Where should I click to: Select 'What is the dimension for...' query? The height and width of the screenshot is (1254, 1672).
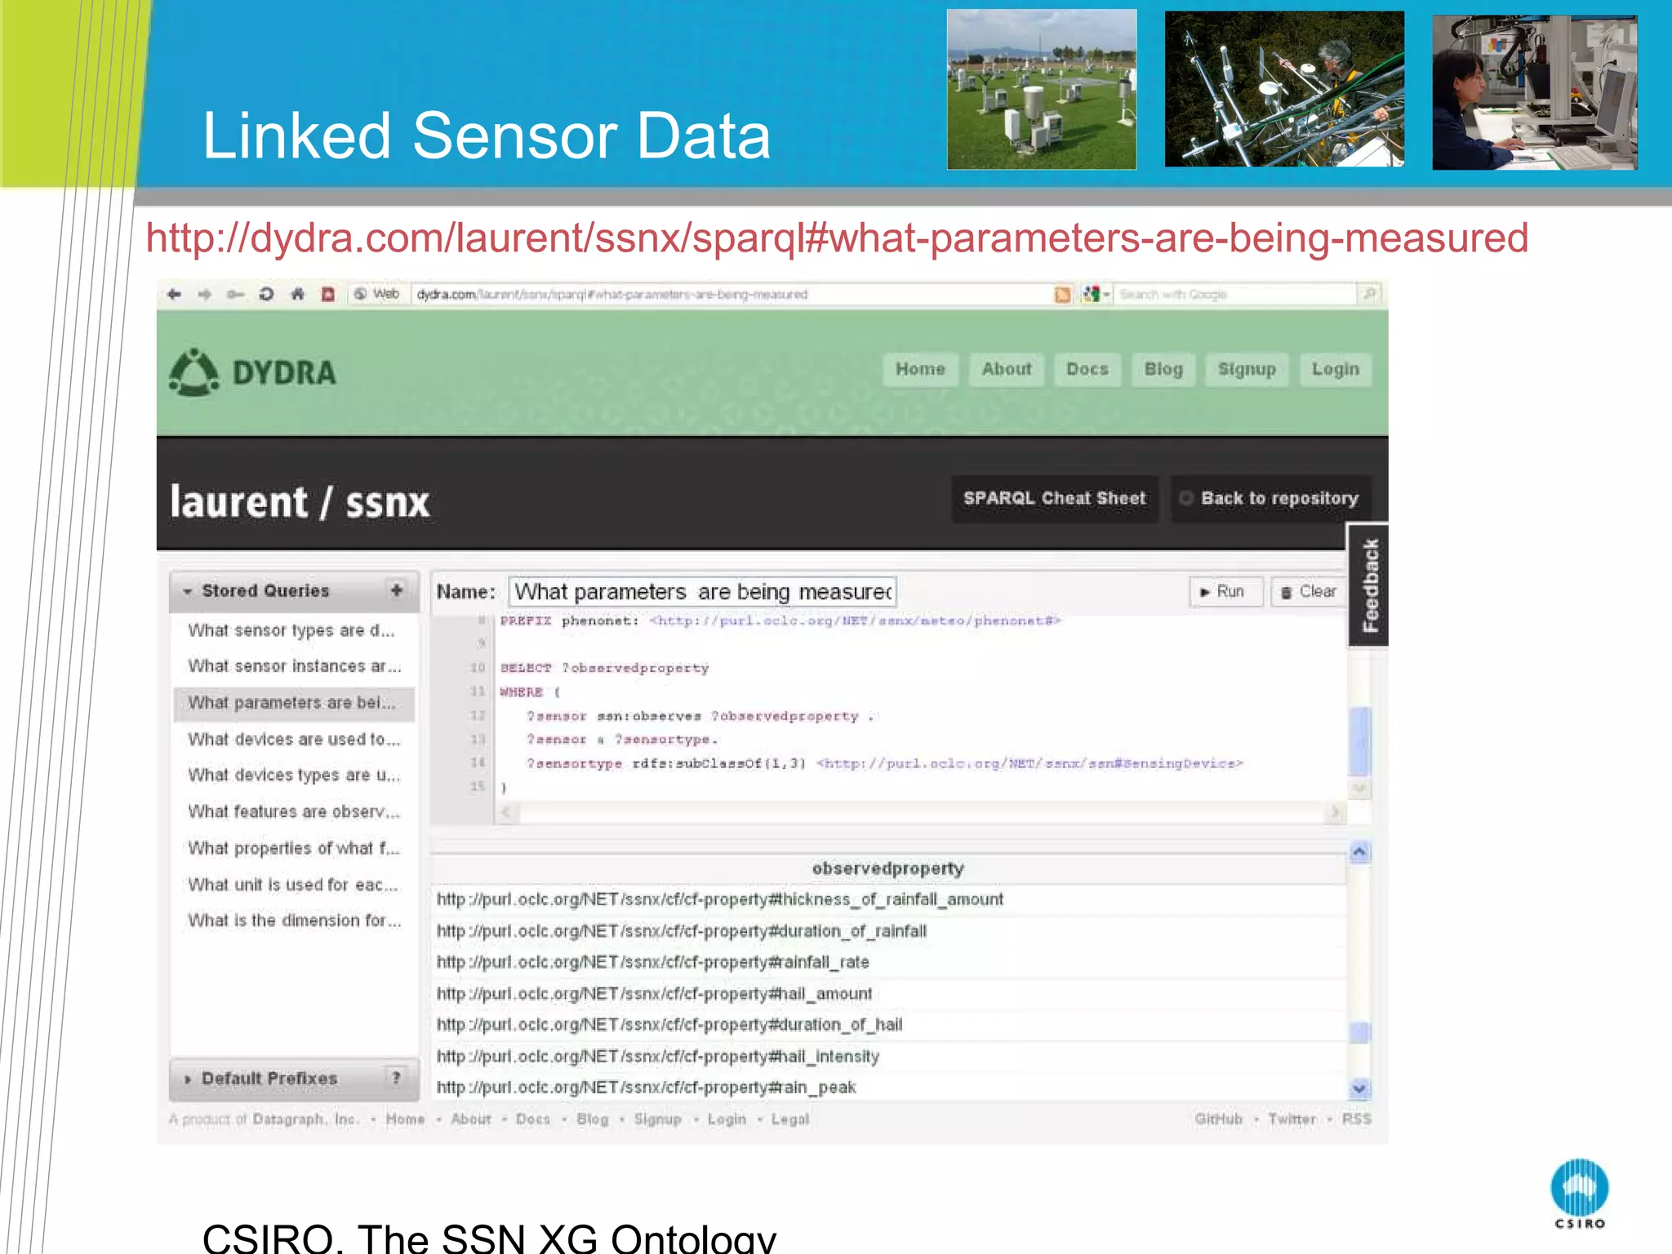point(293,920)
